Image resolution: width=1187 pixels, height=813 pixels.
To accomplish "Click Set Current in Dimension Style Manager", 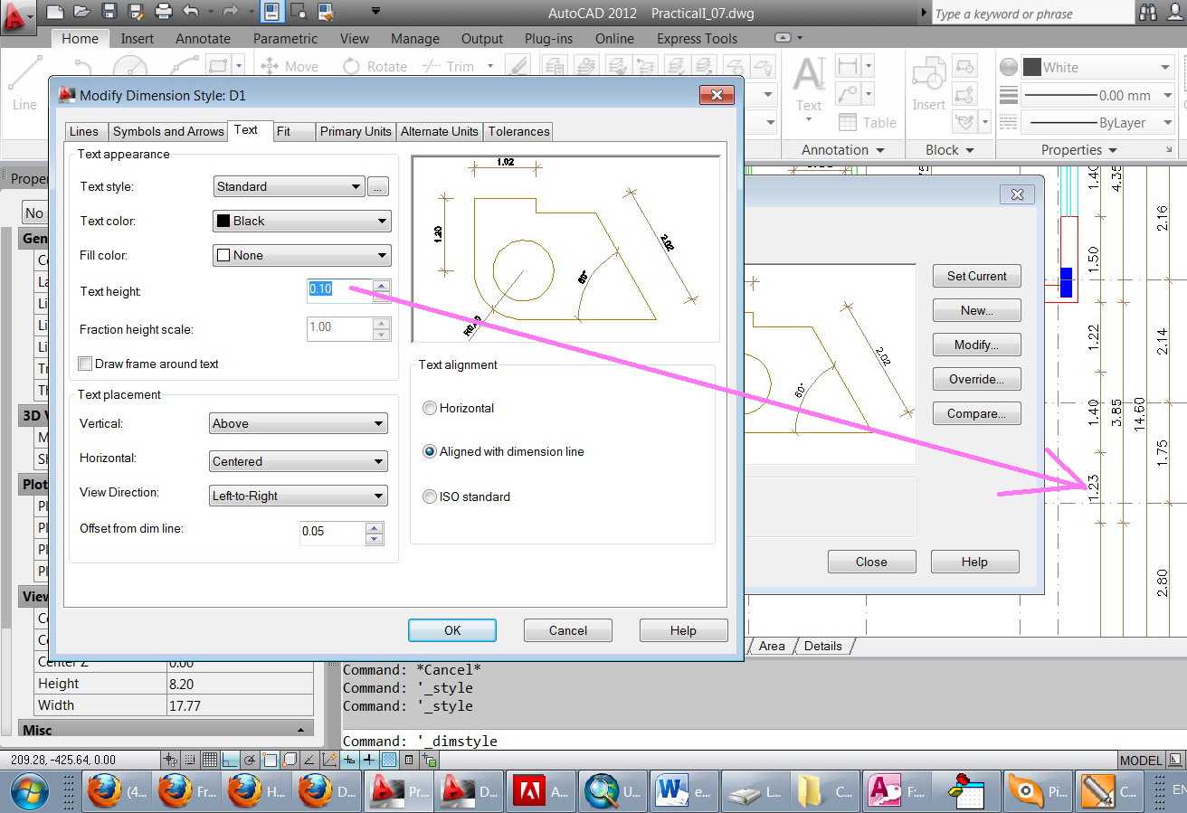I will pos(977,276).
